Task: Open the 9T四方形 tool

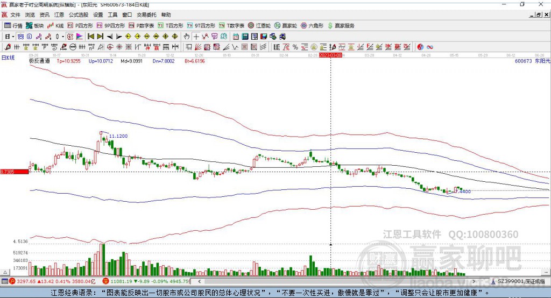Action: [201, 26]
